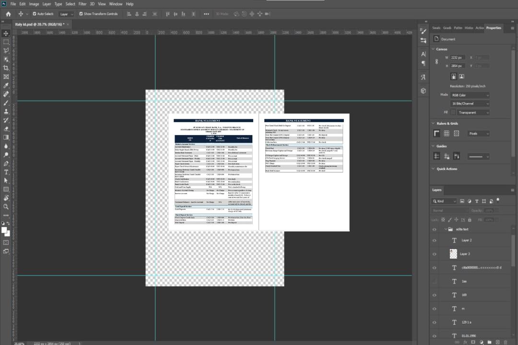
Task: Switch to the Properties panel tab
Action: 494,28
